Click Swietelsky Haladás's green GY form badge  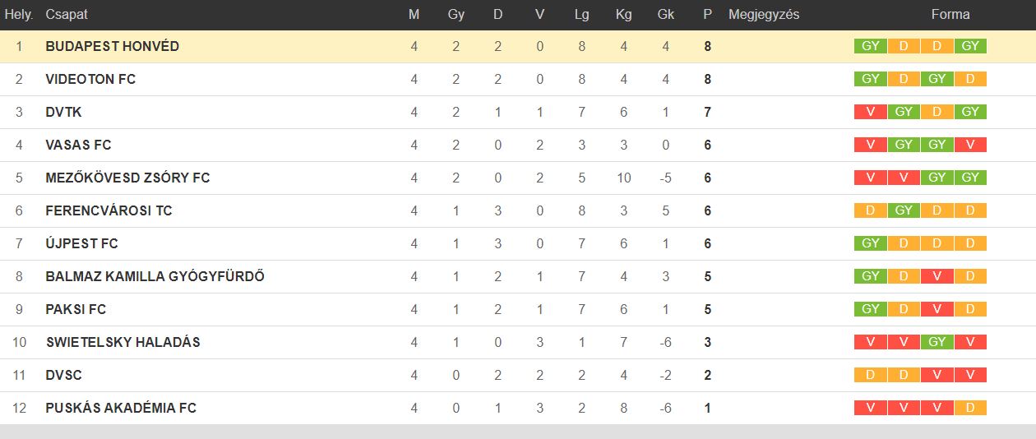click(x=937, y=342)
